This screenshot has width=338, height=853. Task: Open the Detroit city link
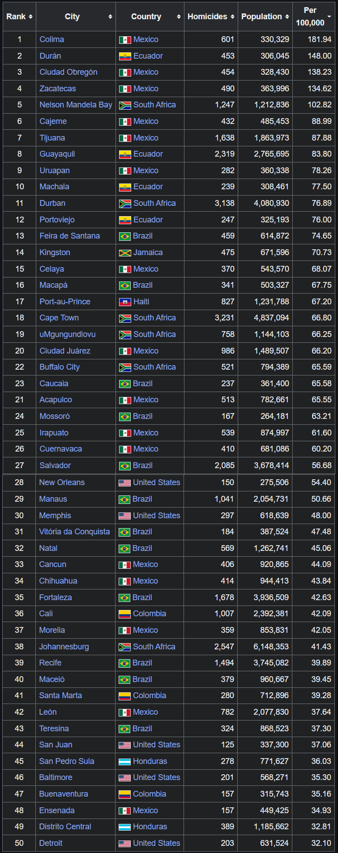[x=51, y=843]
